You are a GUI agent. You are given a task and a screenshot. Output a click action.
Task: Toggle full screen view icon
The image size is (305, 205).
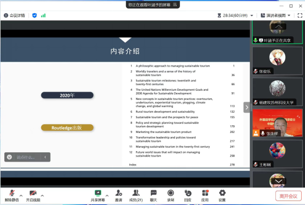300,15
